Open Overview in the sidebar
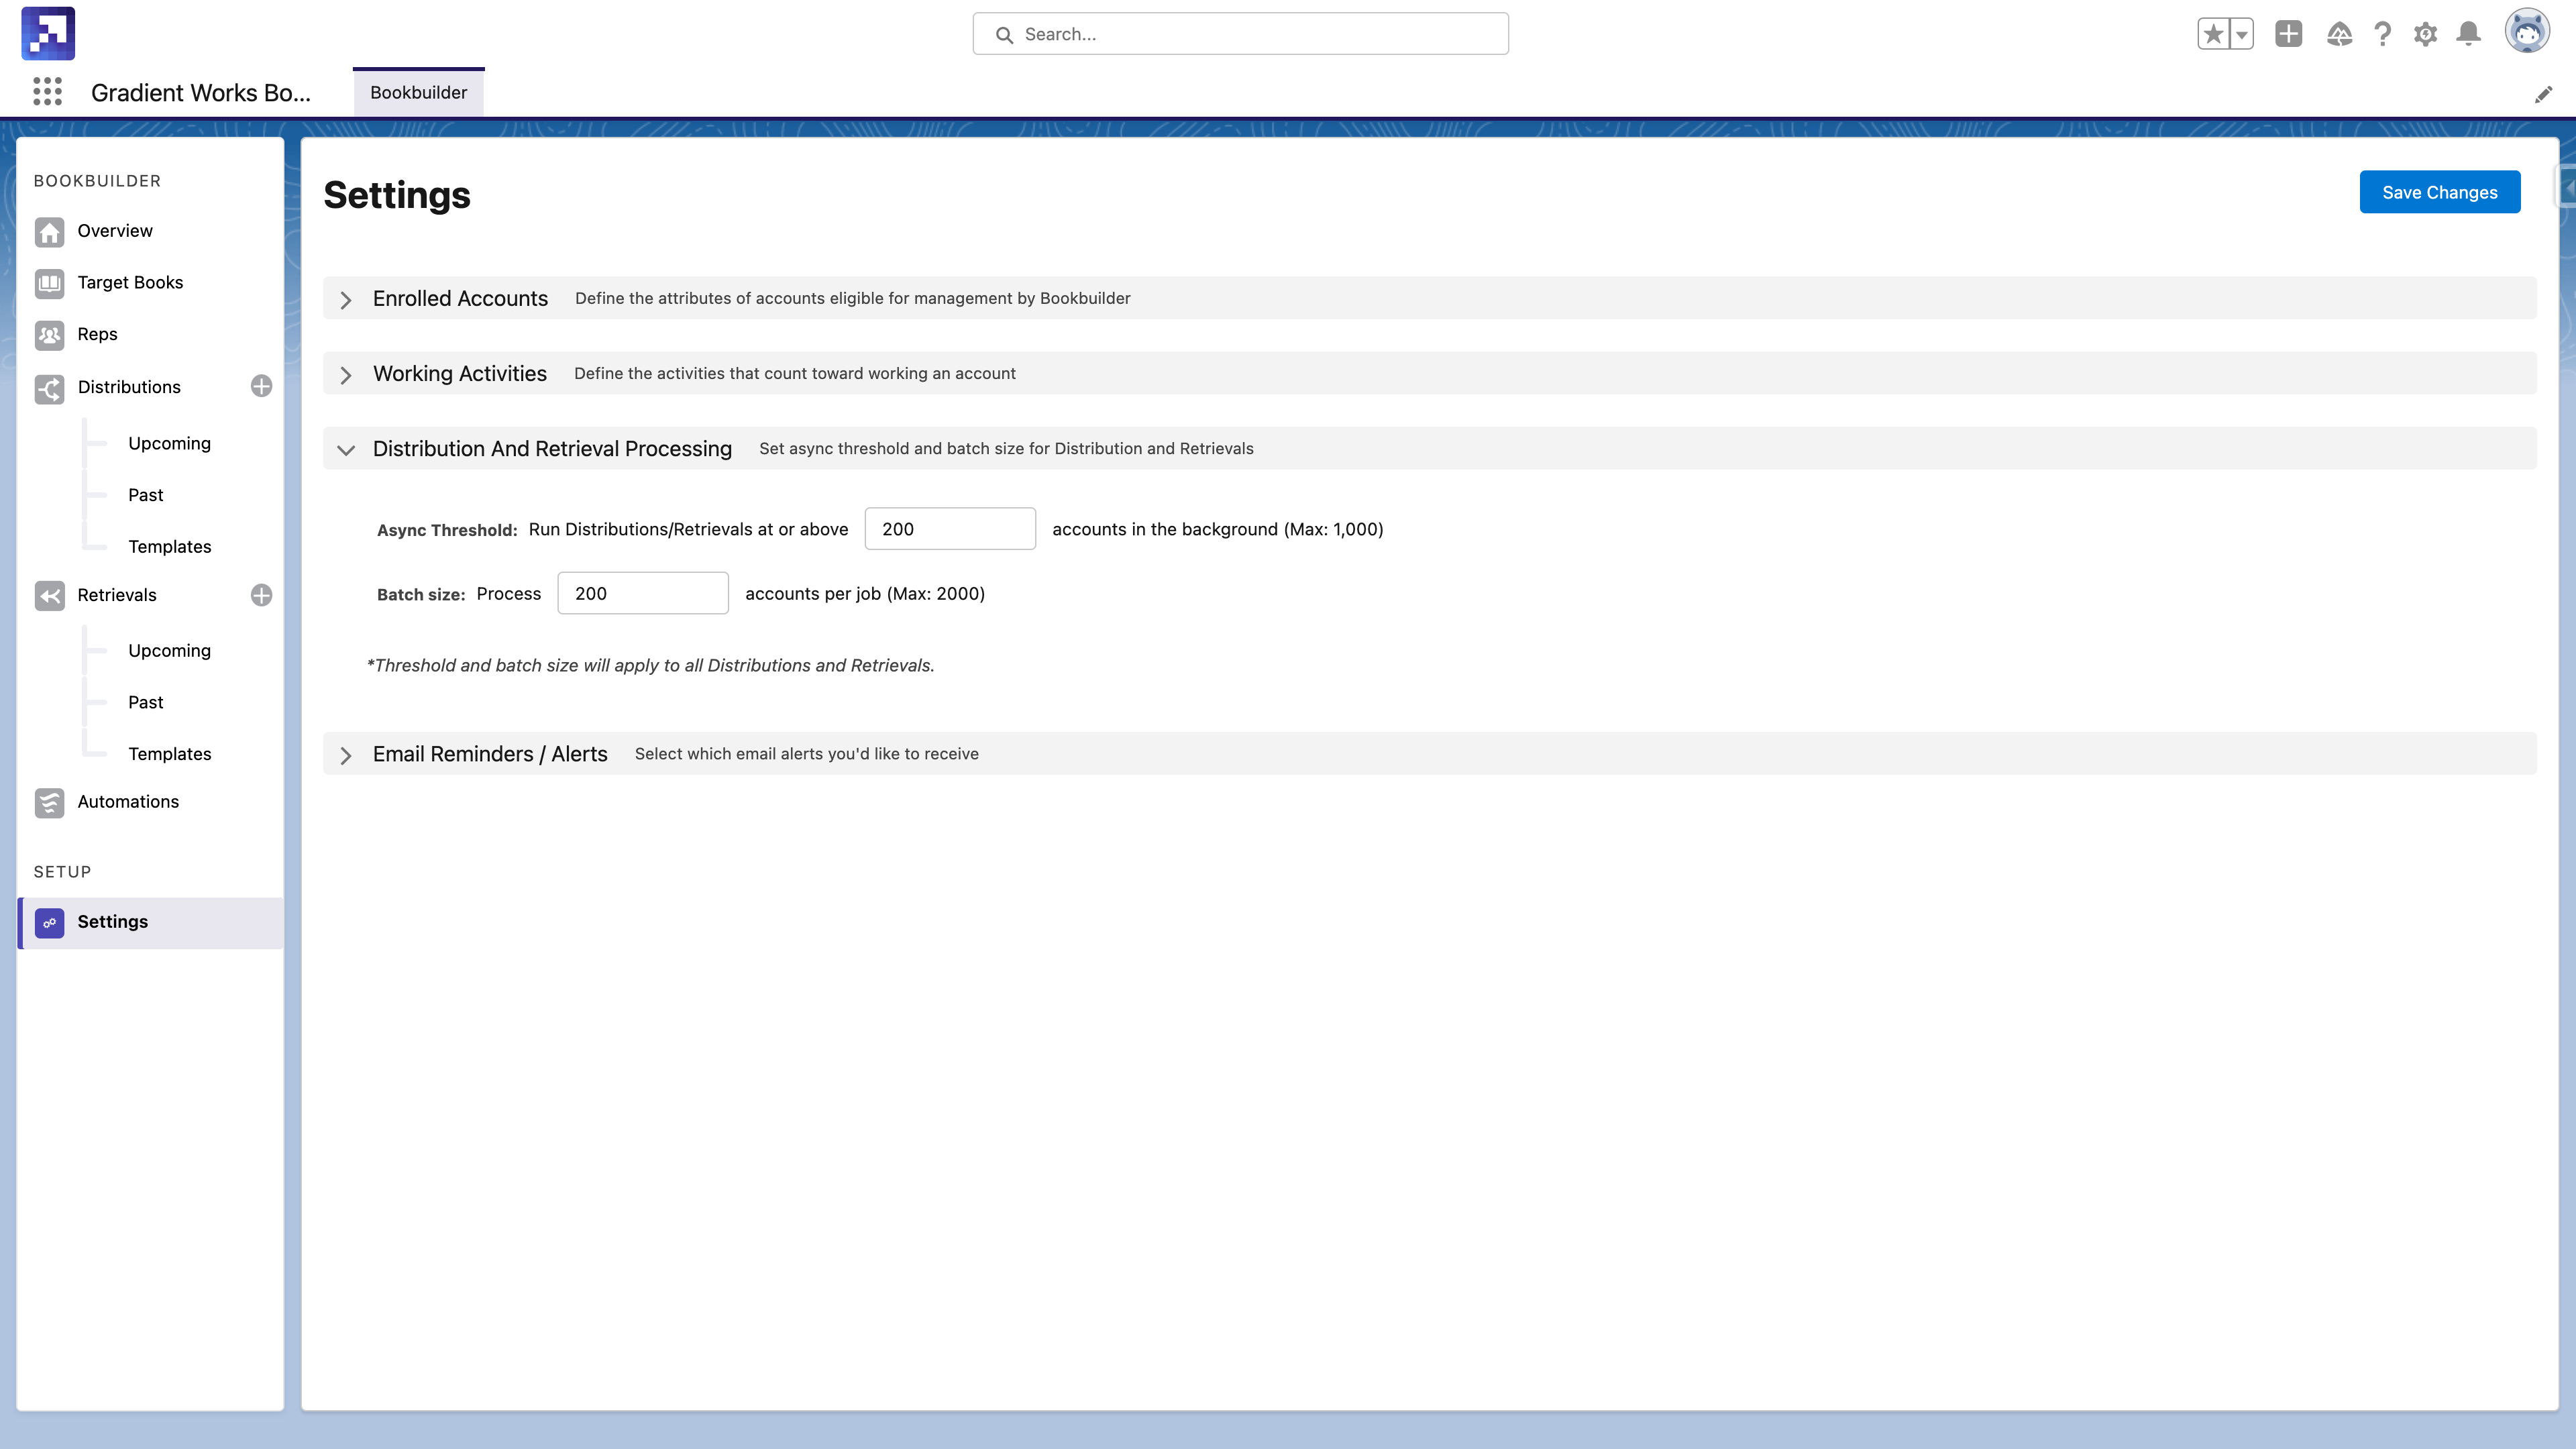Screen dimensions: 2576x1449 [115, 231]
